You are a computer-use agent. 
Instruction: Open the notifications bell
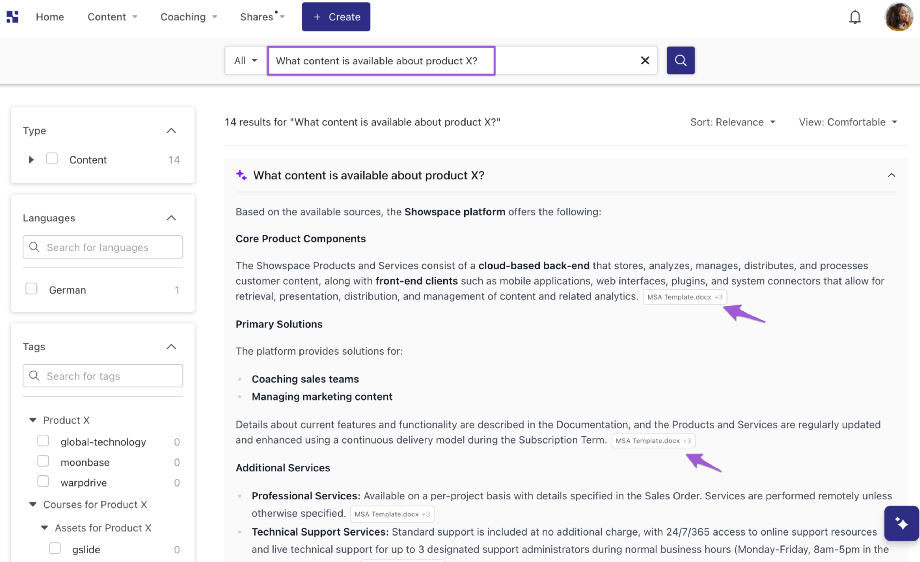(x=855, y=17)
